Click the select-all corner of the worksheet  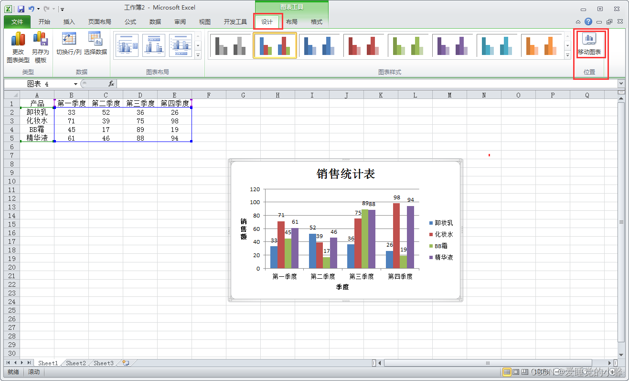tap(11, 95)
